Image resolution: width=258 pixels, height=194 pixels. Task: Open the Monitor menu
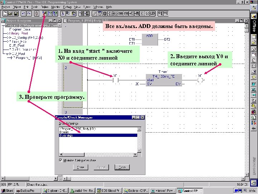pos(56,7)
